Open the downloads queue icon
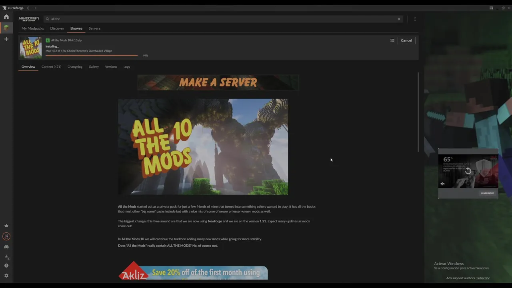Image resolution: width=512 pixels, height=288 pixels. click(6, 257)
